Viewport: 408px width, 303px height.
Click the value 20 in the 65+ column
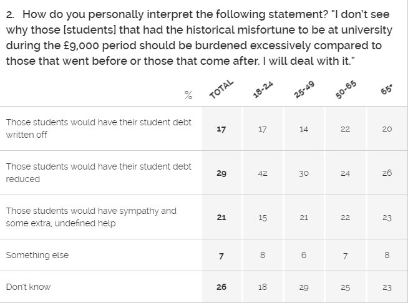[387, 129]
